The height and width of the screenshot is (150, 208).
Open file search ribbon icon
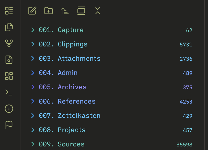[x=9, y=60]
